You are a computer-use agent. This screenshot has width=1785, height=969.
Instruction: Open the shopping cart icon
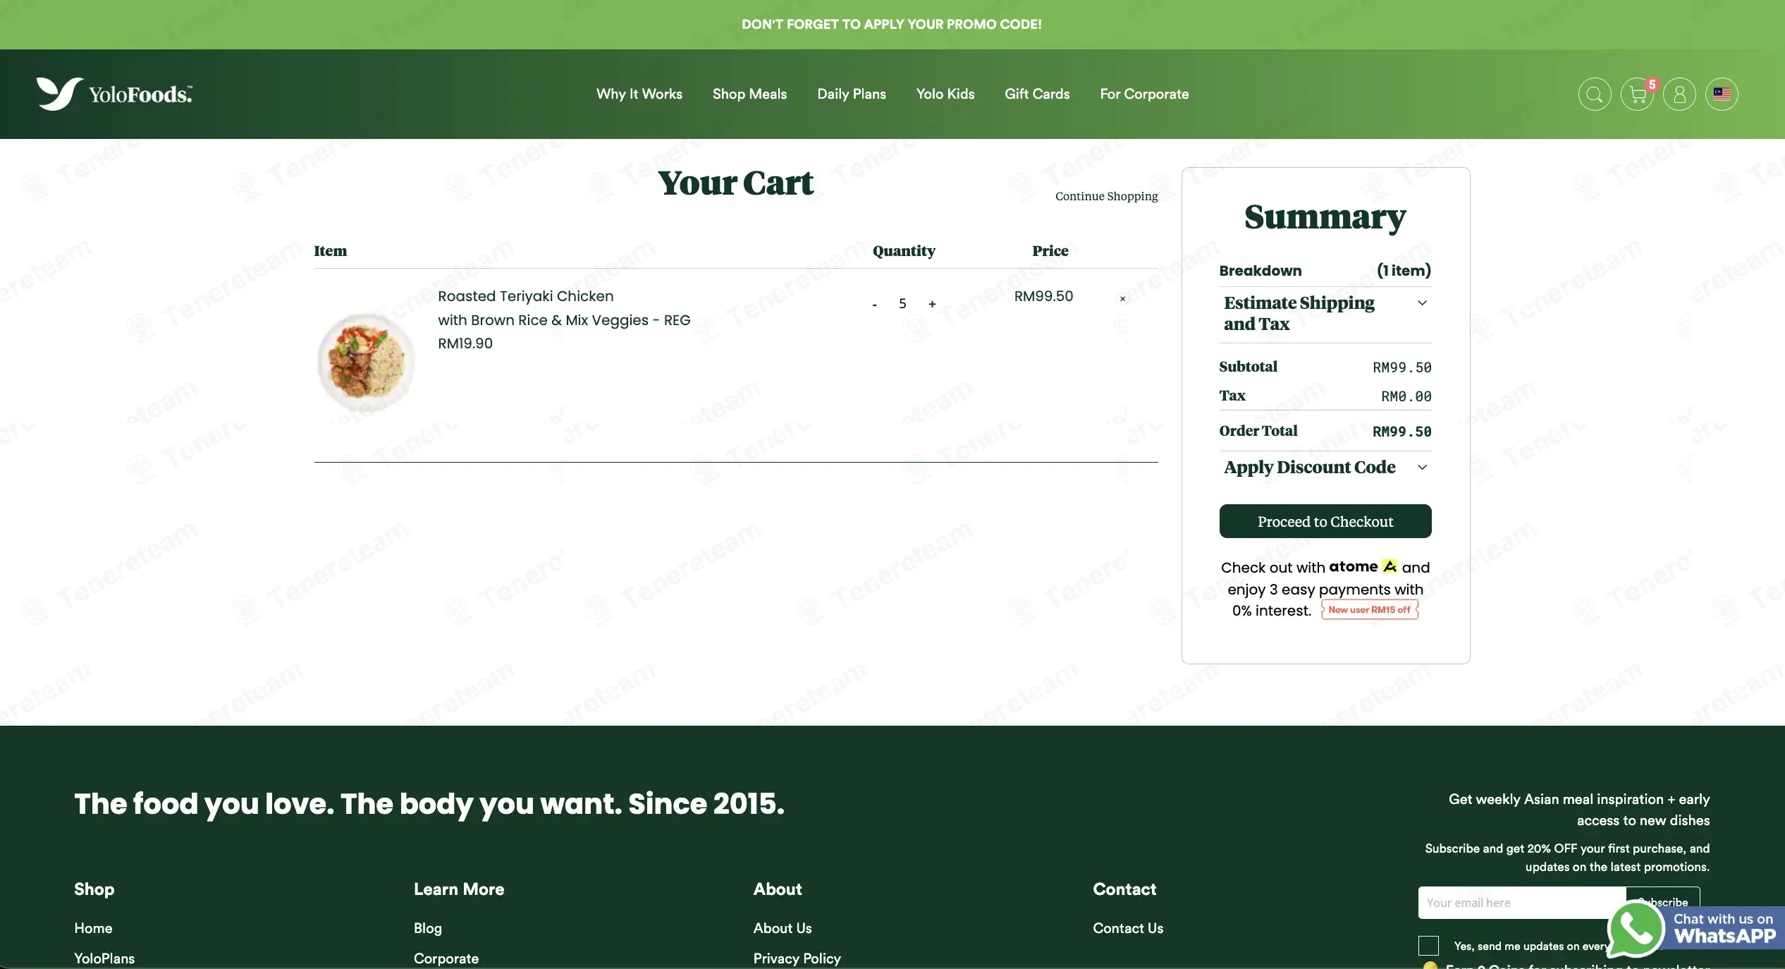point(1637,95)
